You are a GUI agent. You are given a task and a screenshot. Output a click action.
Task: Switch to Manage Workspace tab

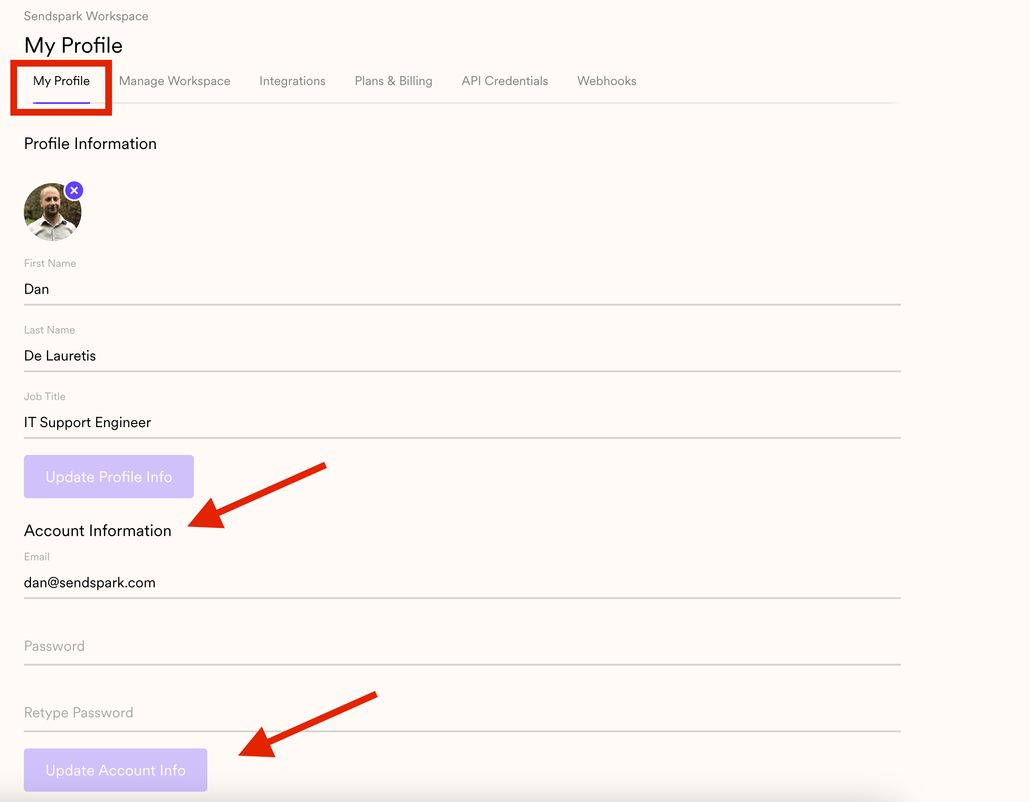pyautogui.click(x=175, y=81)
